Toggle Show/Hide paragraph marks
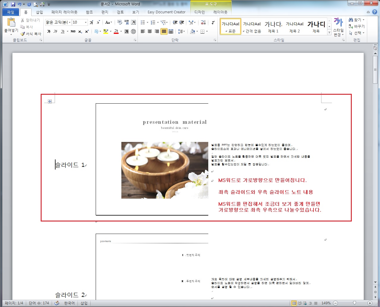 pos(213,23)
